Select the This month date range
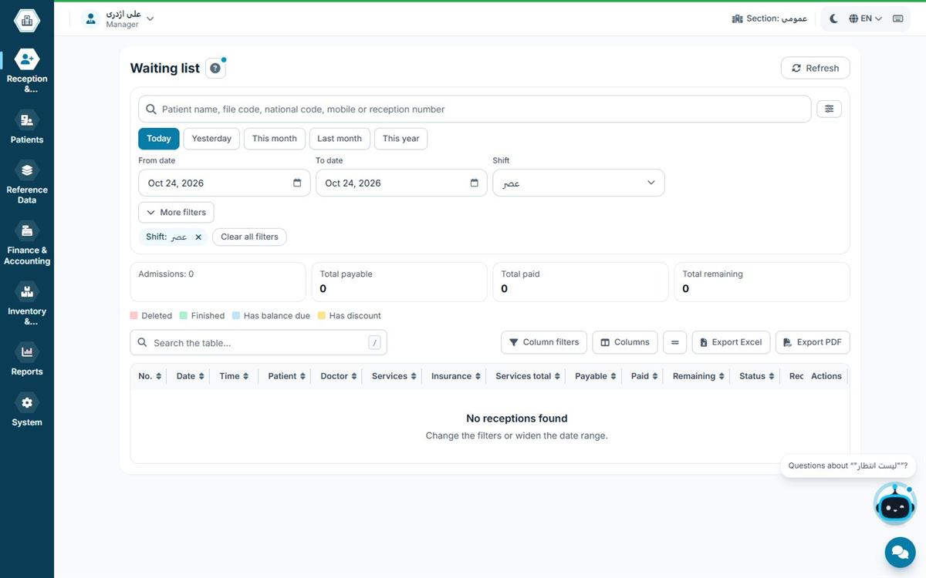The height and width of the screenshot is (578, 926). pos(274,139)
